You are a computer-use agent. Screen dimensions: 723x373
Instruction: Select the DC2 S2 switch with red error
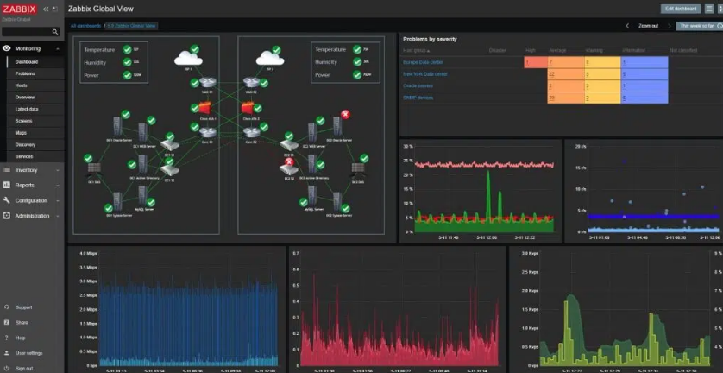[289, 169]
